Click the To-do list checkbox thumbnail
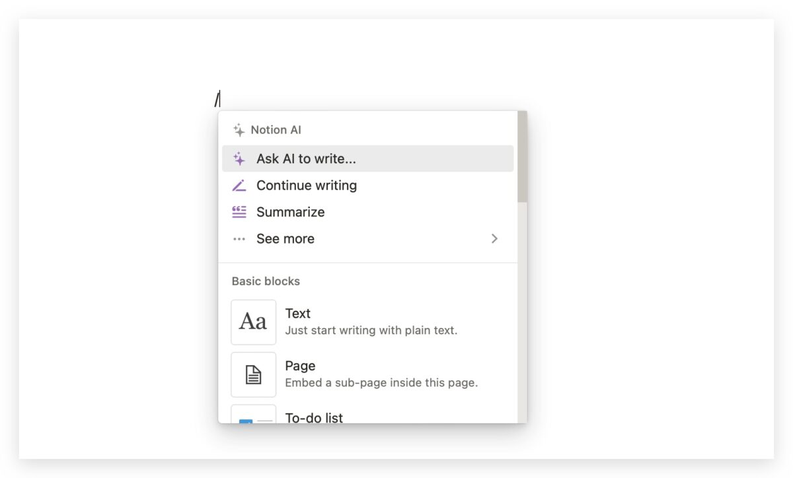793x478 pixels. 253,414
